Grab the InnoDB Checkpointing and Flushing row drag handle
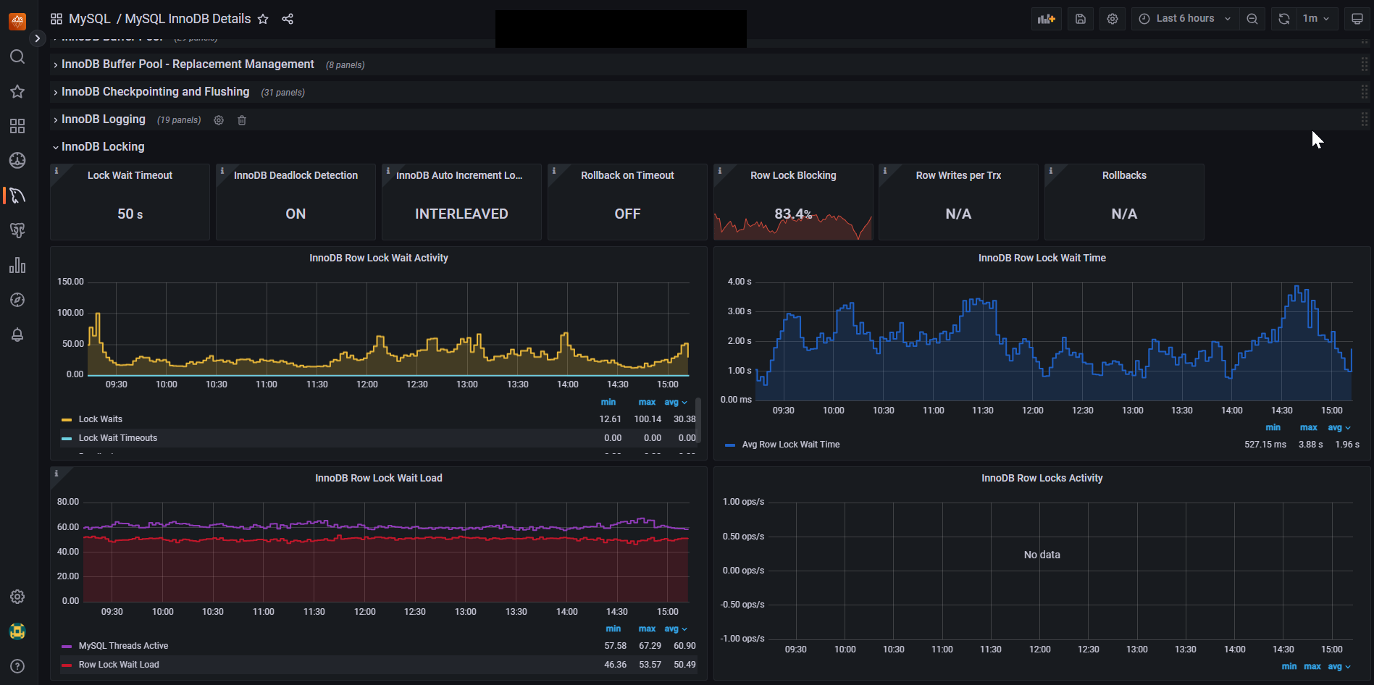The width and height of the screenshot is (1374, 685). (x=1364, y=92)
